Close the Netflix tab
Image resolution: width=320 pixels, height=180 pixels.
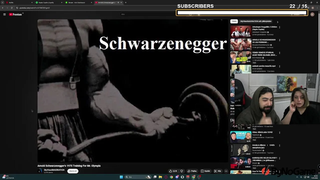pyautogui.click(x=32, y=2)
